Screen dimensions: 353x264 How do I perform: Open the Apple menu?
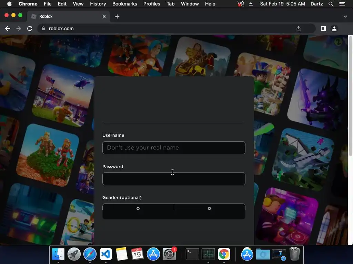tap(9, 4)
